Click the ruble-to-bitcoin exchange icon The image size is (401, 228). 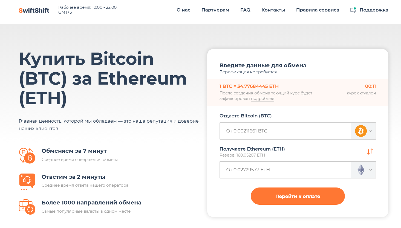[x=27, y=155]
